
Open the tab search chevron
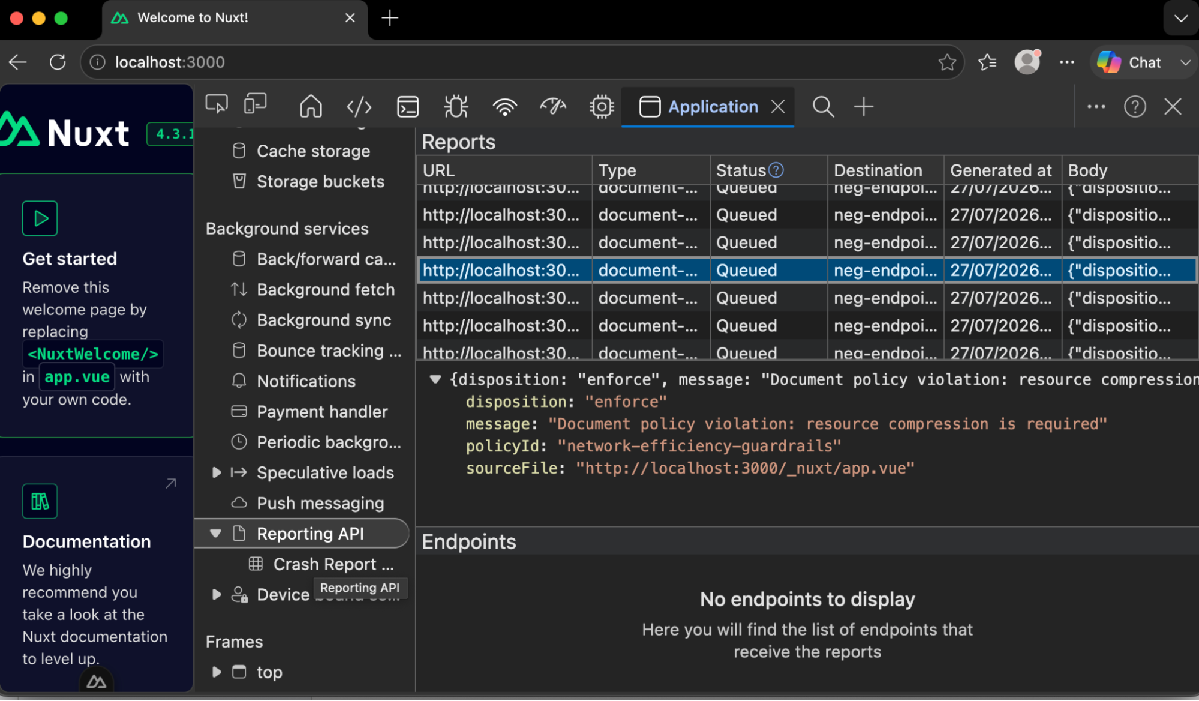[x=1181, y=18]
